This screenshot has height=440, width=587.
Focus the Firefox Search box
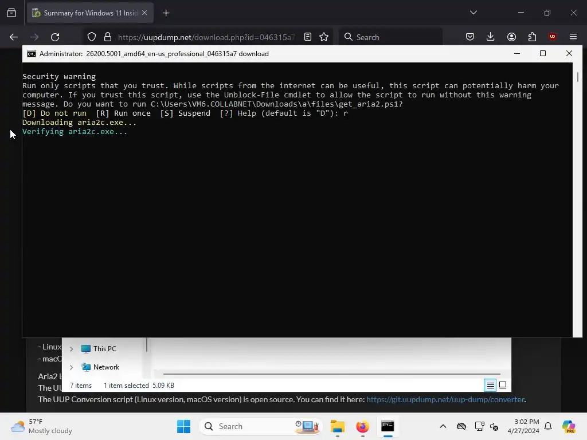[x=391, y=37]
